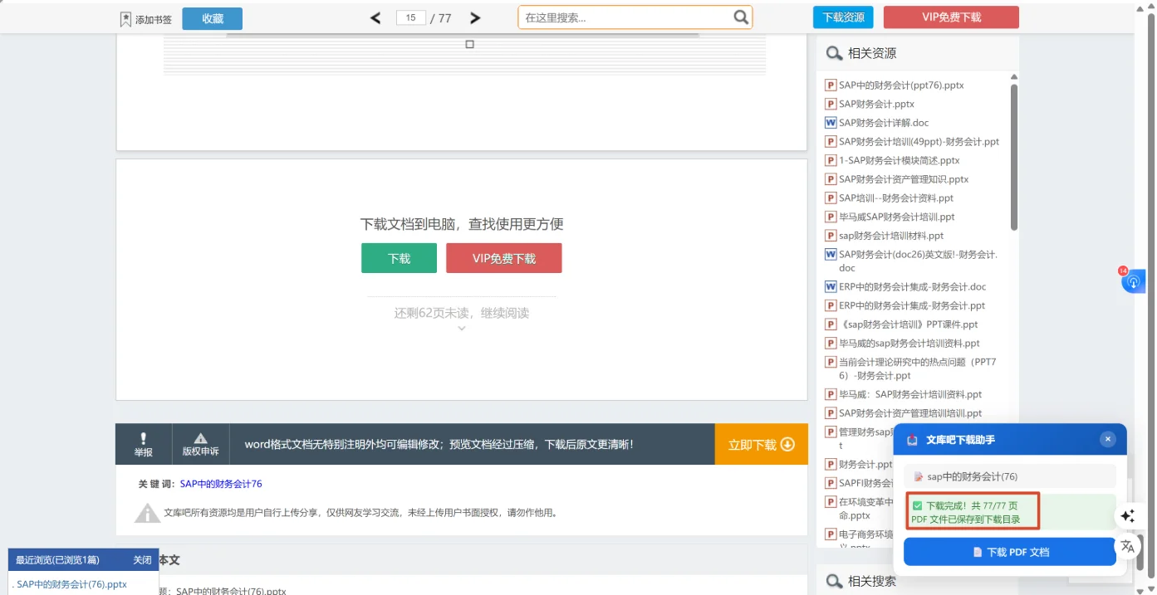
Task: Open ERP中的财务会计集成-财务会计.doc
Action: click(x=912, y=287)
